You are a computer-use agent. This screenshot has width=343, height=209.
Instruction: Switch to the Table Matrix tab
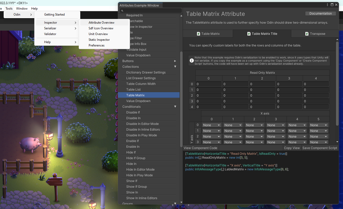pos(208,34)
